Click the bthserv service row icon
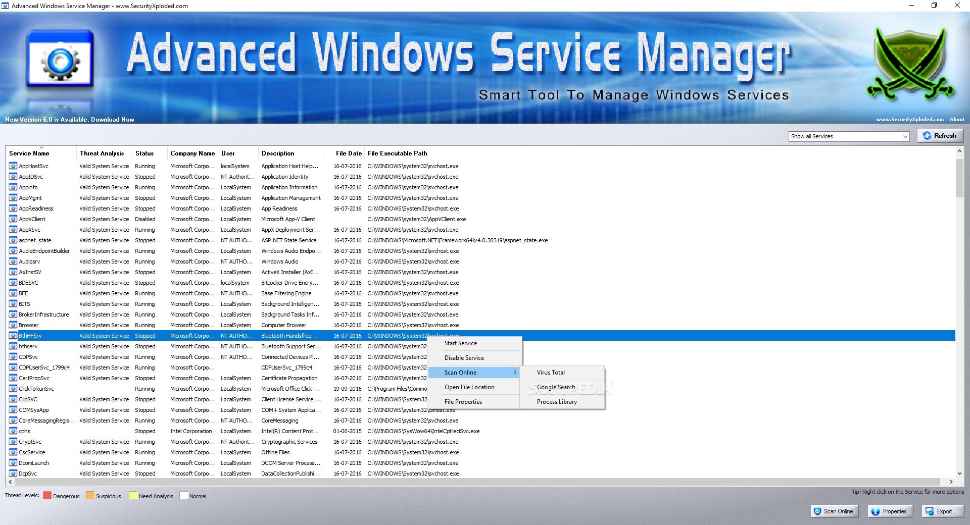The height and width of the screenshot is (525, 970). (13, 346)
